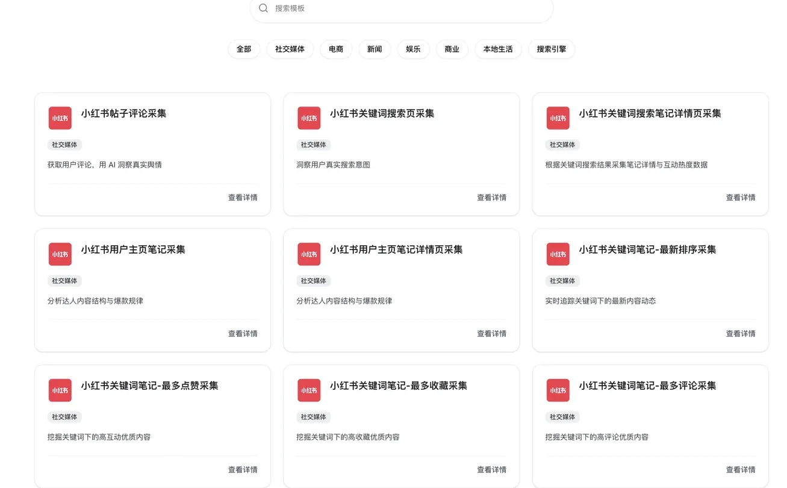The image size is (787, 488).
Task: Switch to the 社交媒体 category filter
Action: 290,49
